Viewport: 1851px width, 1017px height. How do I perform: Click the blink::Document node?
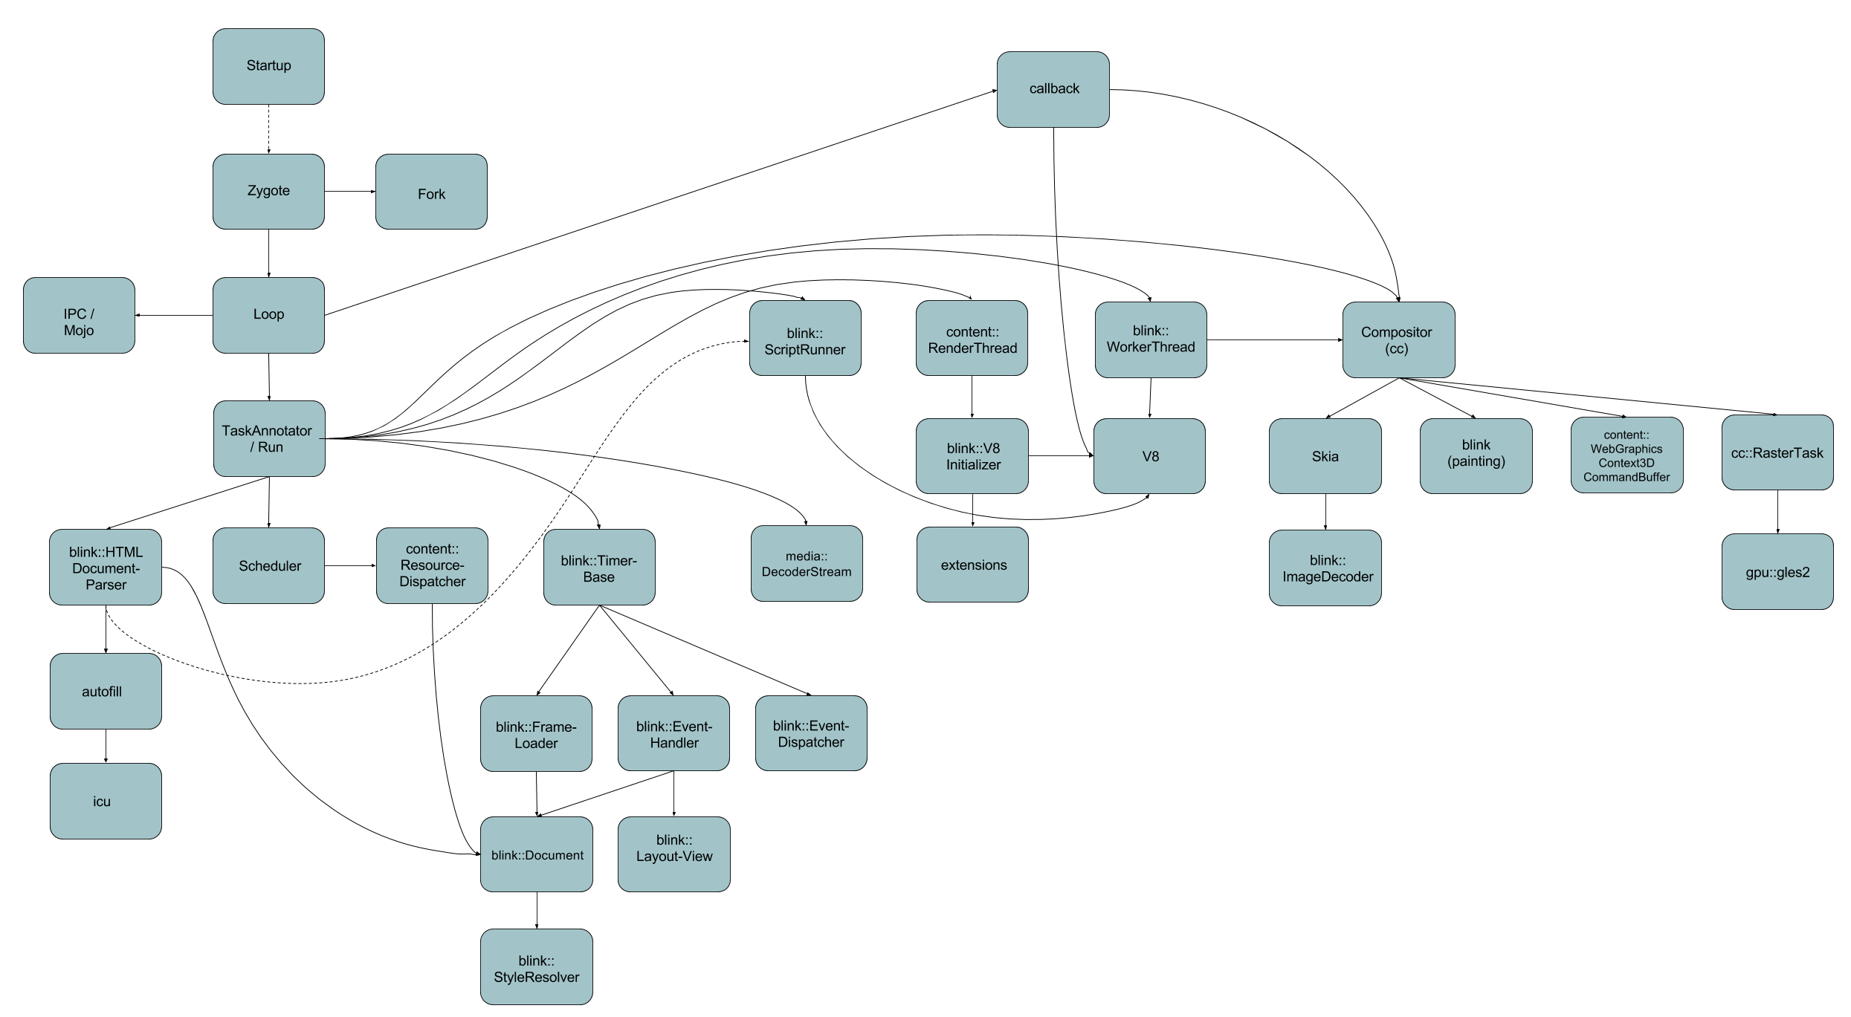pos(537,867)
